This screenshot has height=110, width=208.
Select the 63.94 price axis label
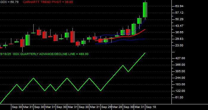point(179,6)
